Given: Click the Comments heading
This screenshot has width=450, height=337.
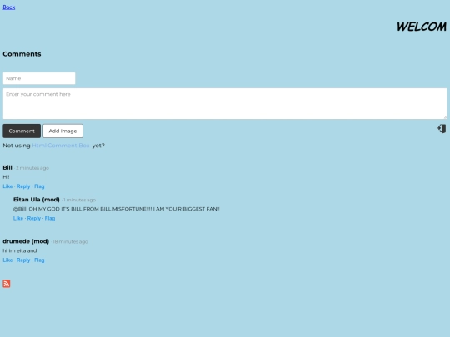Looking at the screenshot, I should [x=22, y=54].
